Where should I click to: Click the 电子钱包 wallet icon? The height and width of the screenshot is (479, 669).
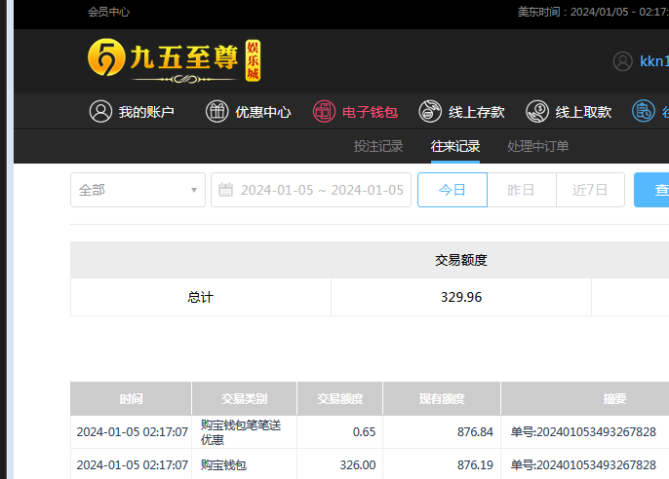click(x=324, y=112)
